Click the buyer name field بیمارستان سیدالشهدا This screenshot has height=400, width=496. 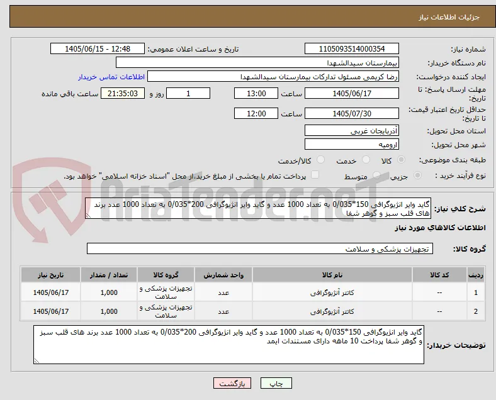pos(257,62)
